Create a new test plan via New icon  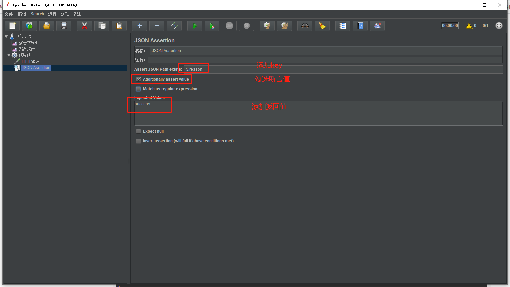pos(12,26)
